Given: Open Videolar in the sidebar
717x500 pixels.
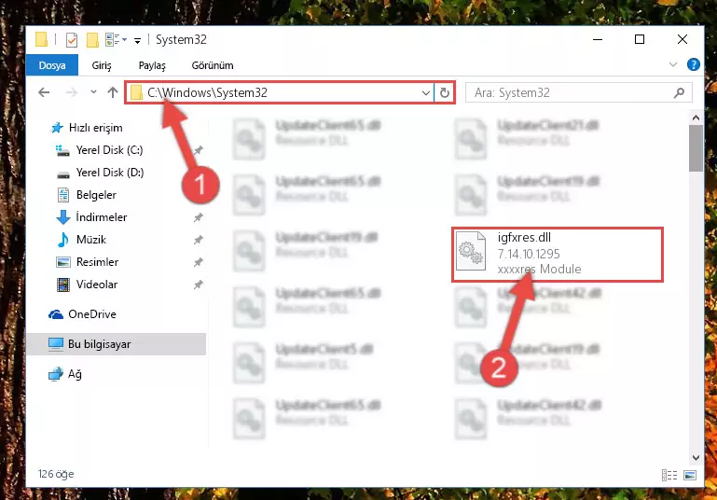Looking at the screenshot, I should pos(97,285).
